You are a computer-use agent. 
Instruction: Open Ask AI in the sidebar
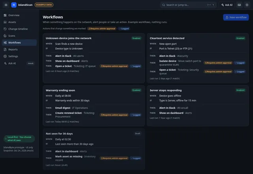click(x=19, y=63)
